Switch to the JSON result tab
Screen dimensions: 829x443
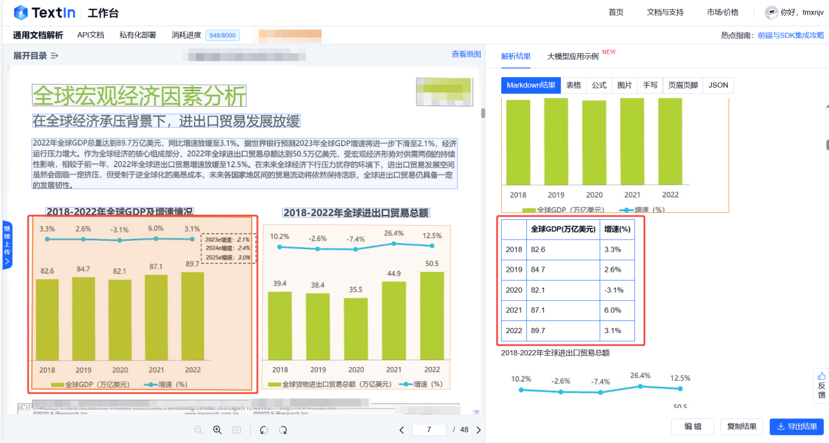[x=718, y=85]
